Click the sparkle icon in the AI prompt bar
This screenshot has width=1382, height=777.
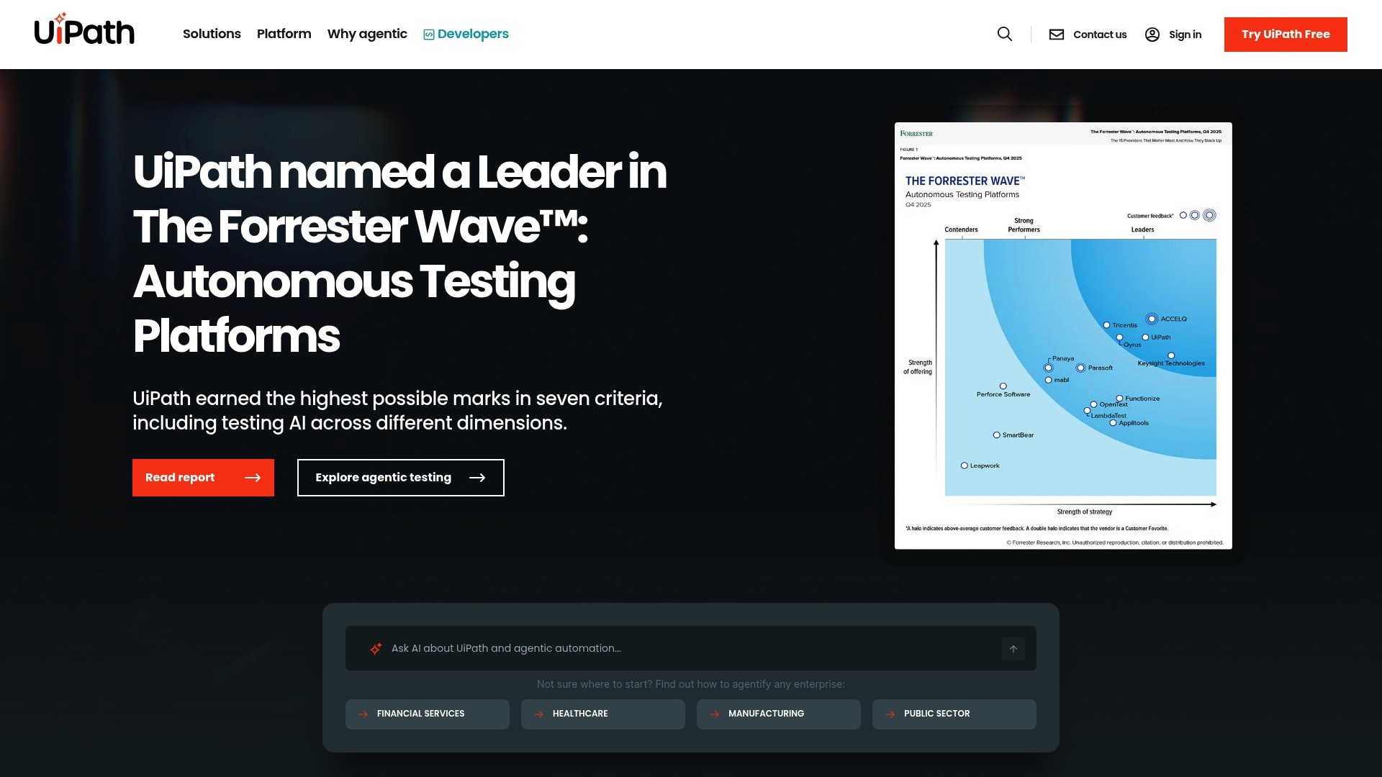pyautogui.click(x=375, y=647)
